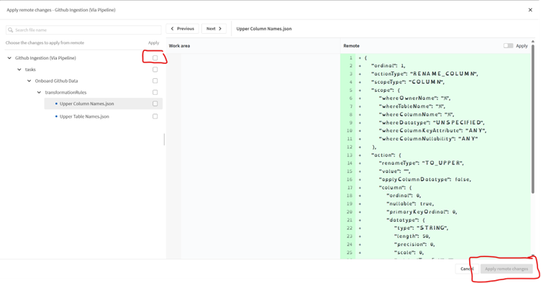The height and width of the screenshot is (283, 541).
Task: Click the tree panel splitter handle
Action: pos(164,139)
